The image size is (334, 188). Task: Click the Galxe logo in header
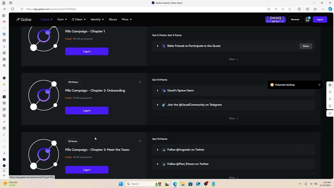[x=23, y=20]
